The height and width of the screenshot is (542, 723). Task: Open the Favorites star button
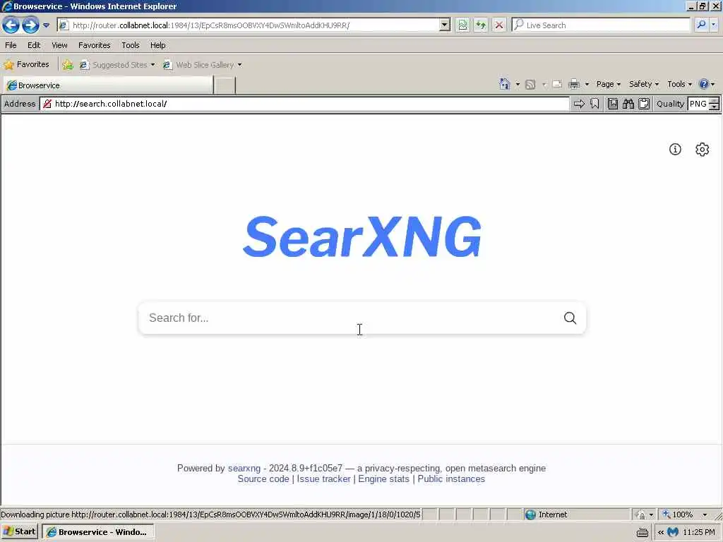click(x=26, y=64)
